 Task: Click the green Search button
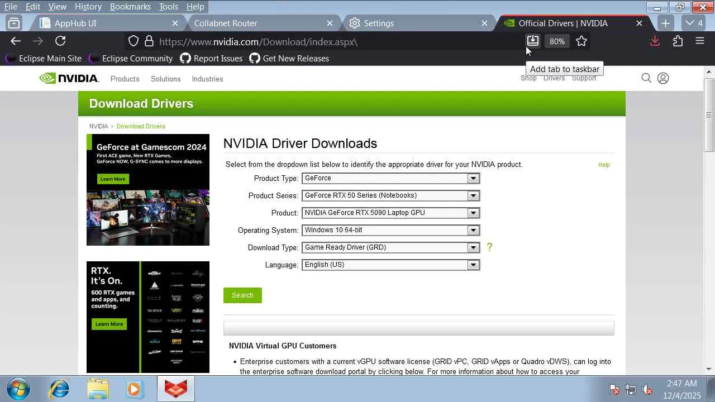point(242,295)
